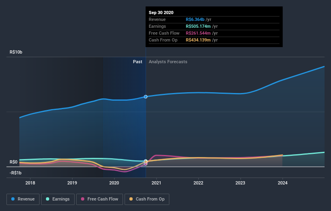Toggle the Revenue legend button
The width and height of the screenshot is (331, 211).
[x=23, y=199]
